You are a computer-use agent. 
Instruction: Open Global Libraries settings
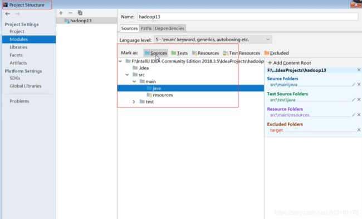pyautogui.click(x=26, y=86)
